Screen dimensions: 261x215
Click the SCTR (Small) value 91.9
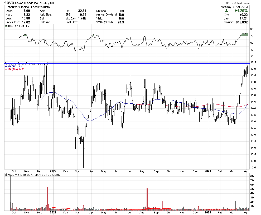(x=121, y=22)
